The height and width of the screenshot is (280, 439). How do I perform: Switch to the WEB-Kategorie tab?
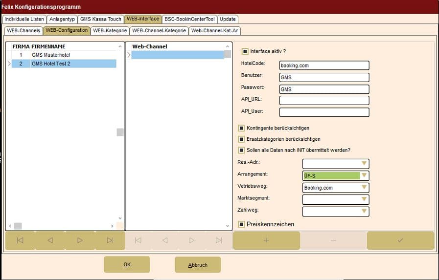coord(110,30)
